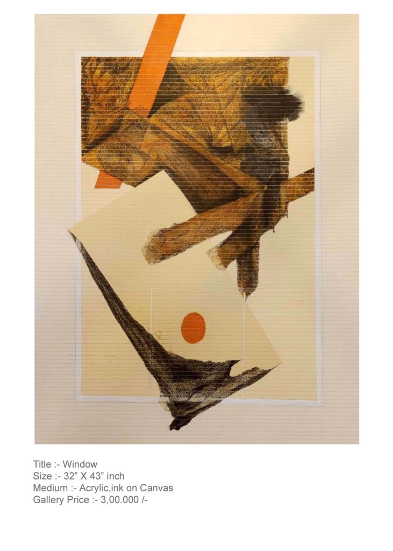Click the dark black smudge near the right edge
Image resolution: width=393 pixels, height=551 pixels.
point(288,102)
